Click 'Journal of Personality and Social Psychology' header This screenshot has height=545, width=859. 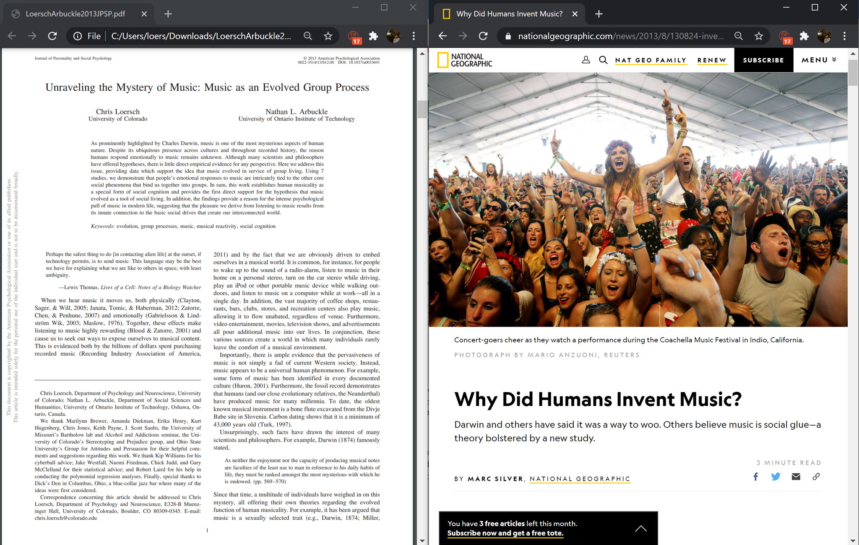point(73,58)
